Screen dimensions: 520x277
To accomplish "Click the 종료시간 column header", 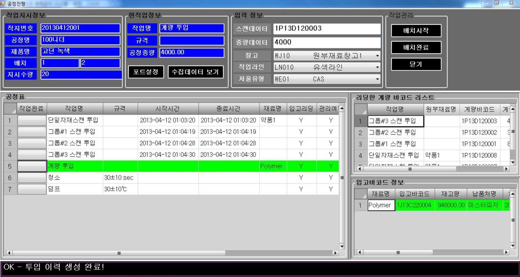I will tap(229, 109).
